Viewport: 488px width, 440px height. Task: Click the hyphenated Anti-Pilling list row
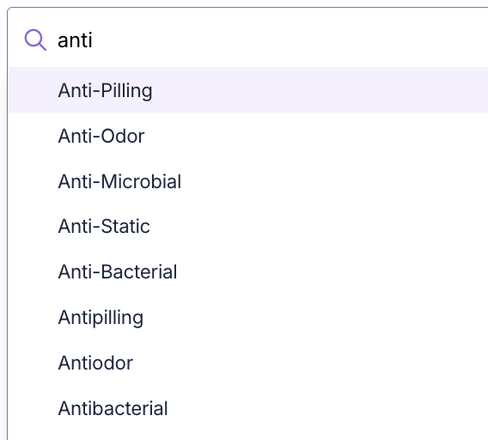pos(248,90)
